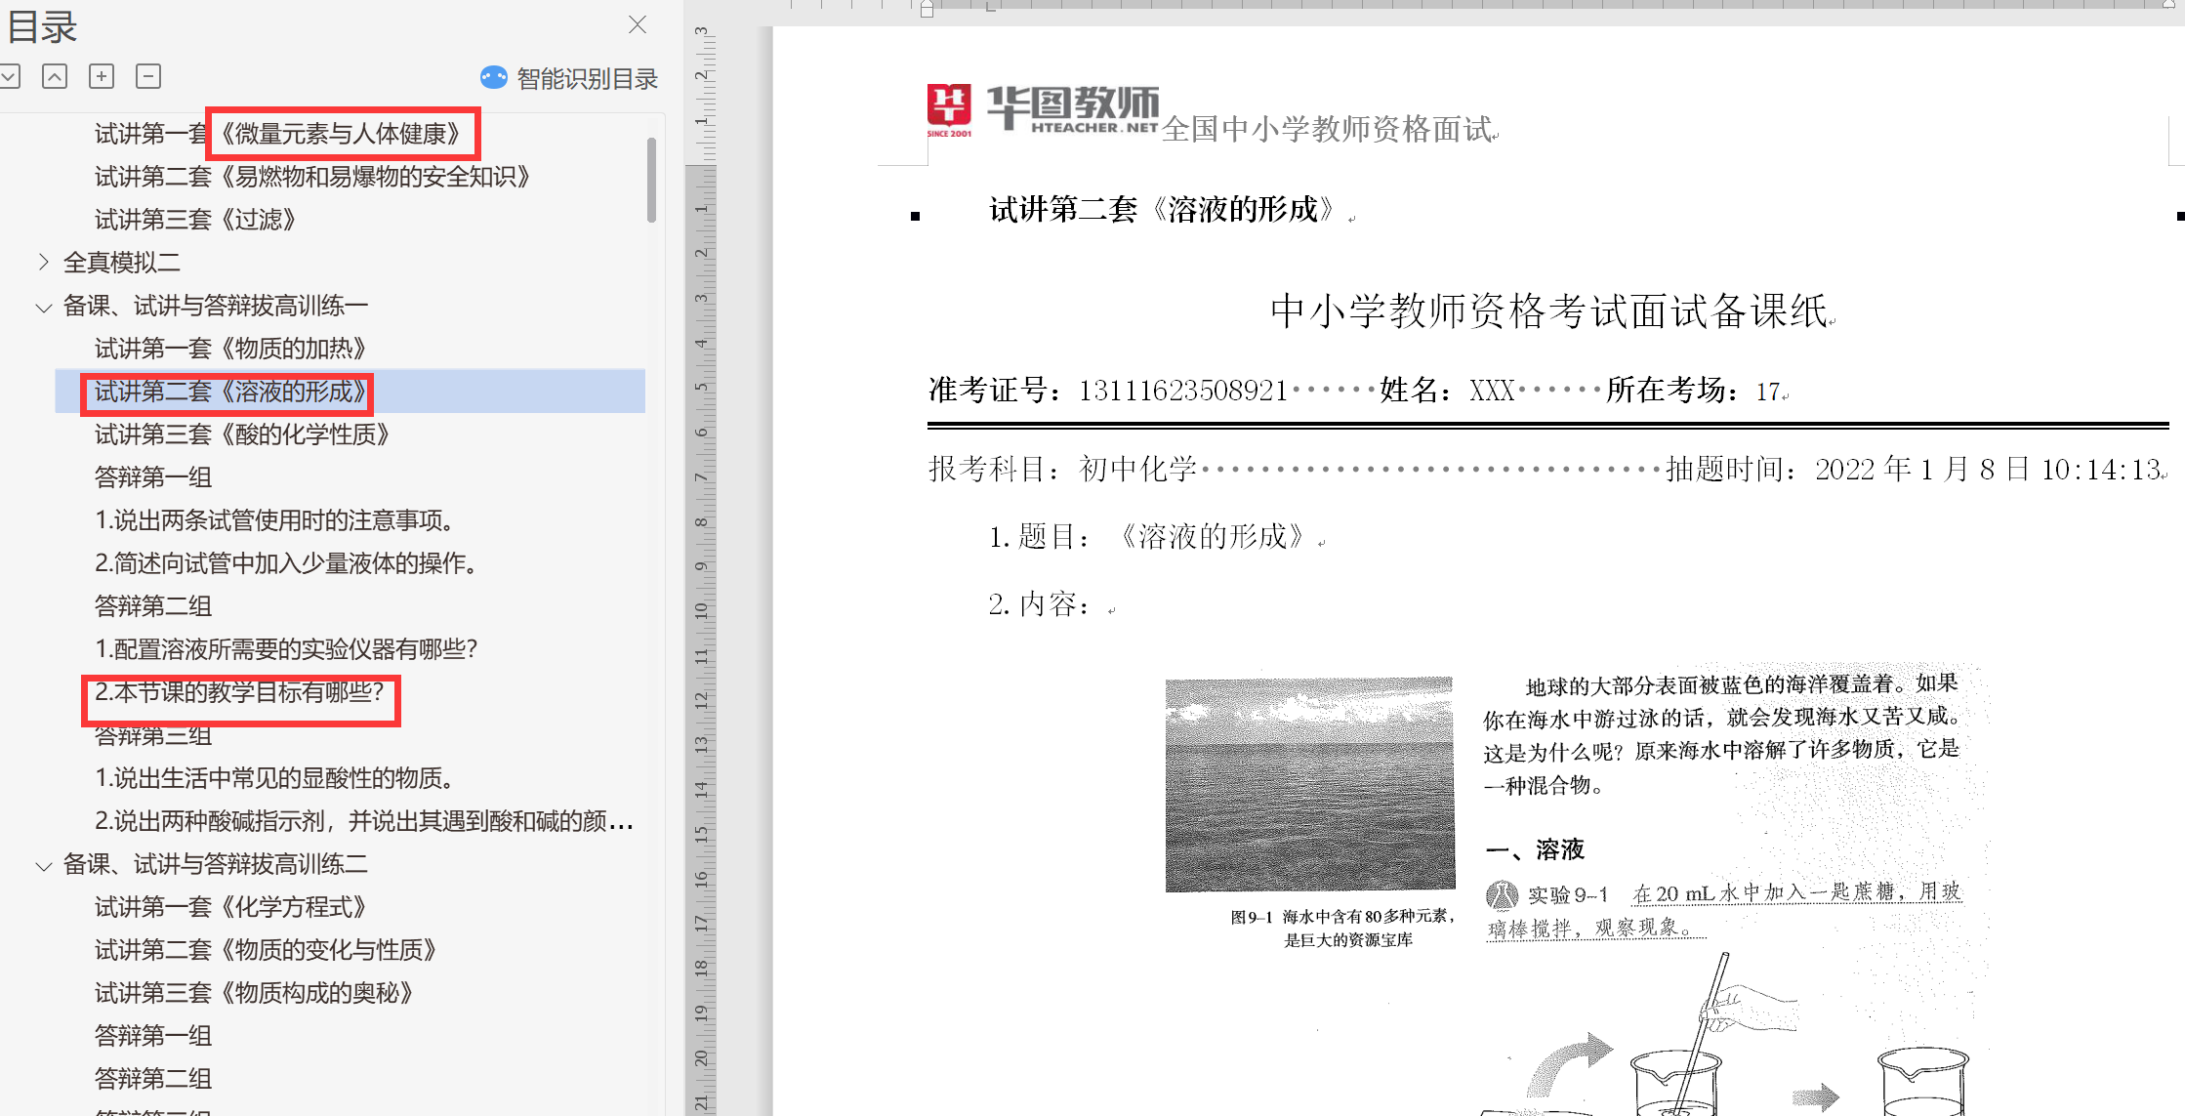This screenshot has width=2185, height=1116.
Task: Collapse 备课、试讲与答辩拔高训练一 section
Action: click(x=43, y=307)
